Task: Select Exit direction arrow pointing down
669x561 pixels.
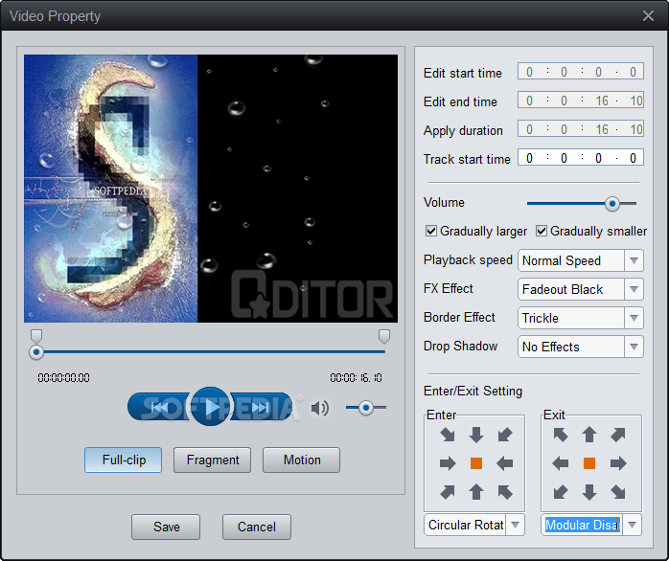Action: (589, 492)
